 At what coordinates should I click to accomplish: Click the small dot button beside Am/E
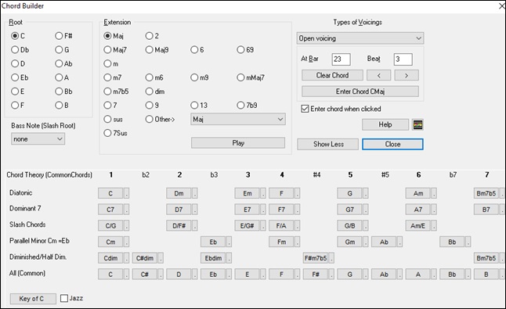[x=434, y=225]
